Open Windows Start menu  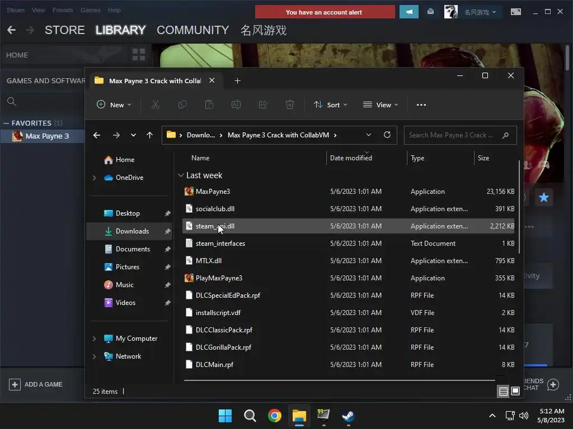(225, 416)
